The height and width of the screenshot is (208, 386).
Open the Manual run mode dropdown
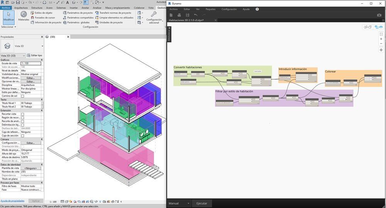click(179, 203)
